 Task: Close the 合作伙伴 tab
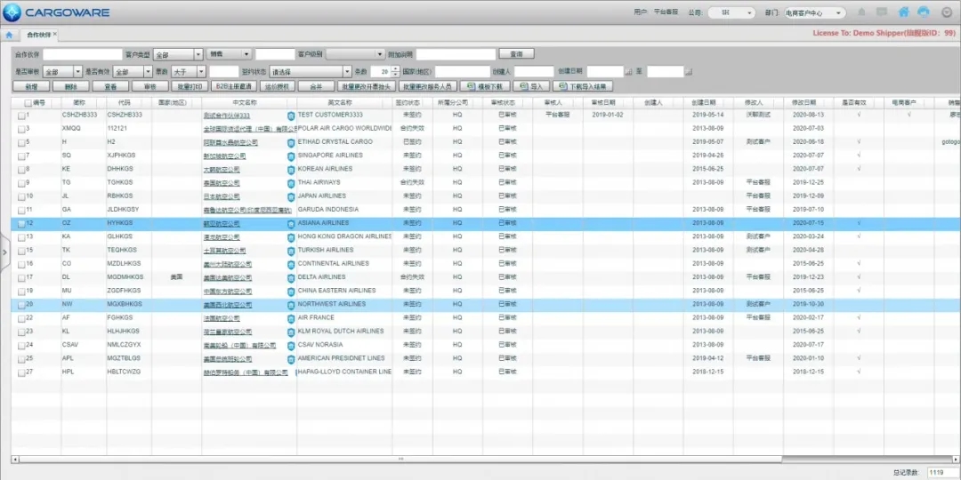tap(55, 34)
